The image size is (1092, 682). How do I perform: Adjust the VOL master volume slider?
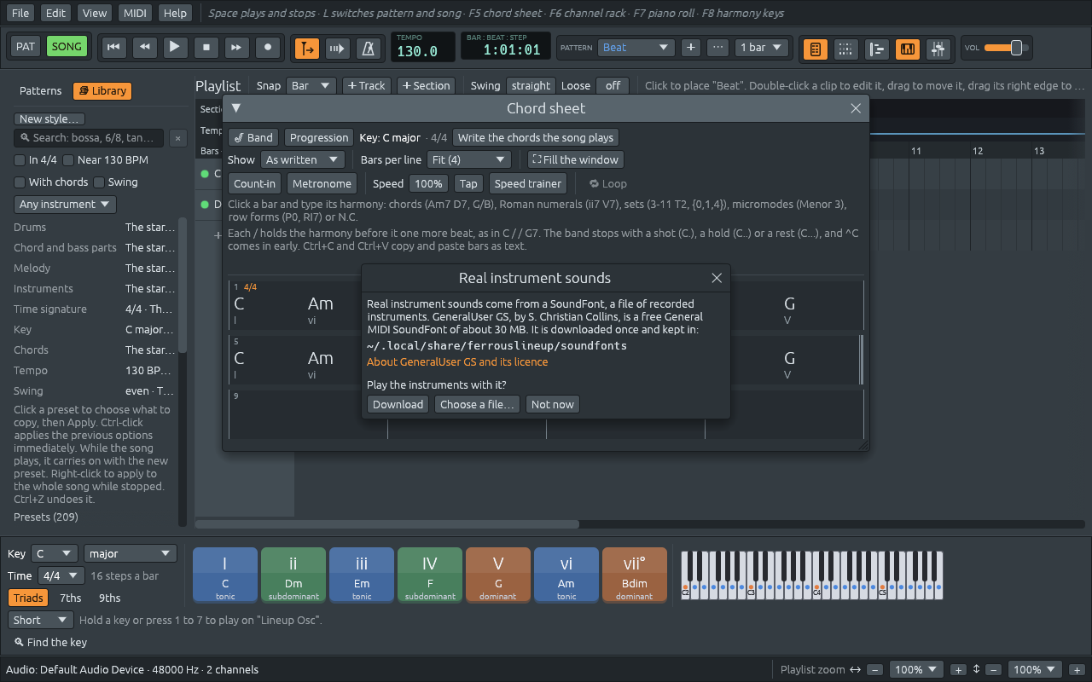point(1007,48)
